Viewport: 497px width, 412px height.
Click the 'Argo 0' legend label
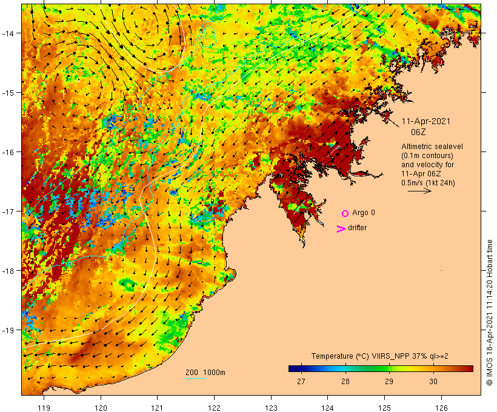[x=364, y=213]
